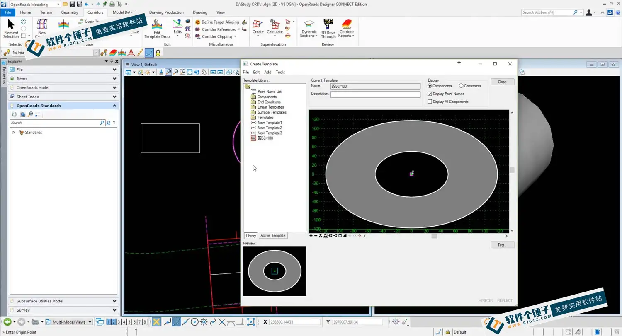Select New Template2 in library tree
This screenshot has width=622, height=336.
click(270, 128)
